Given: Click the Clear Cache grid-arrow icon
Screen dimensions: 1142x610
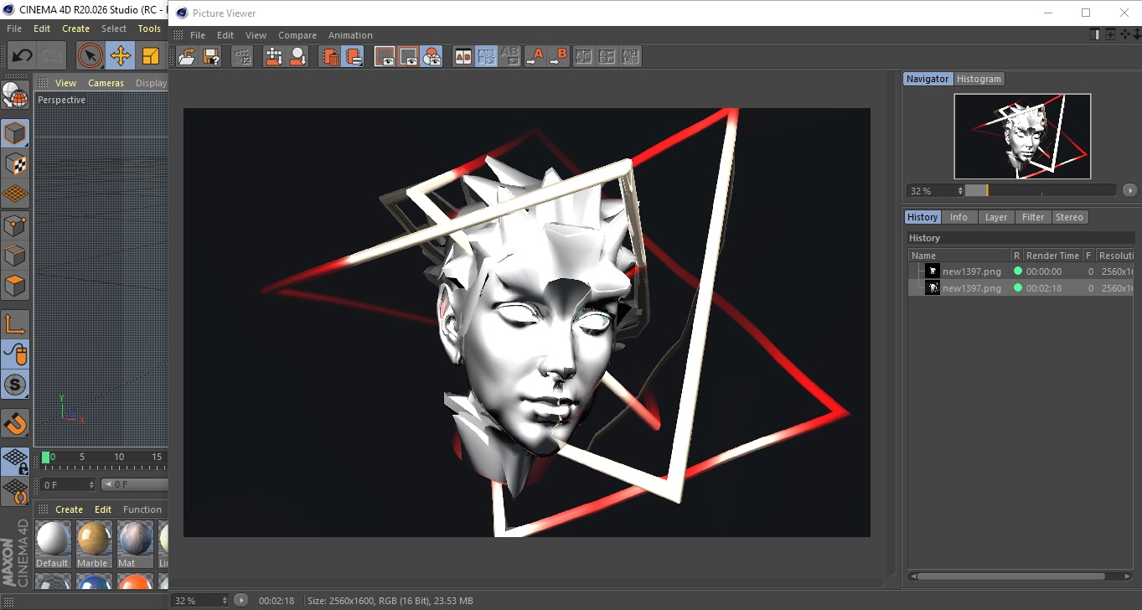Looking at the screenshot, I should coord(274,56).
